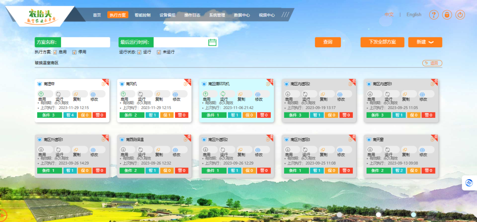
Task: Expand the /// more menu in navigation bar
Action: (x=285, y=15)
